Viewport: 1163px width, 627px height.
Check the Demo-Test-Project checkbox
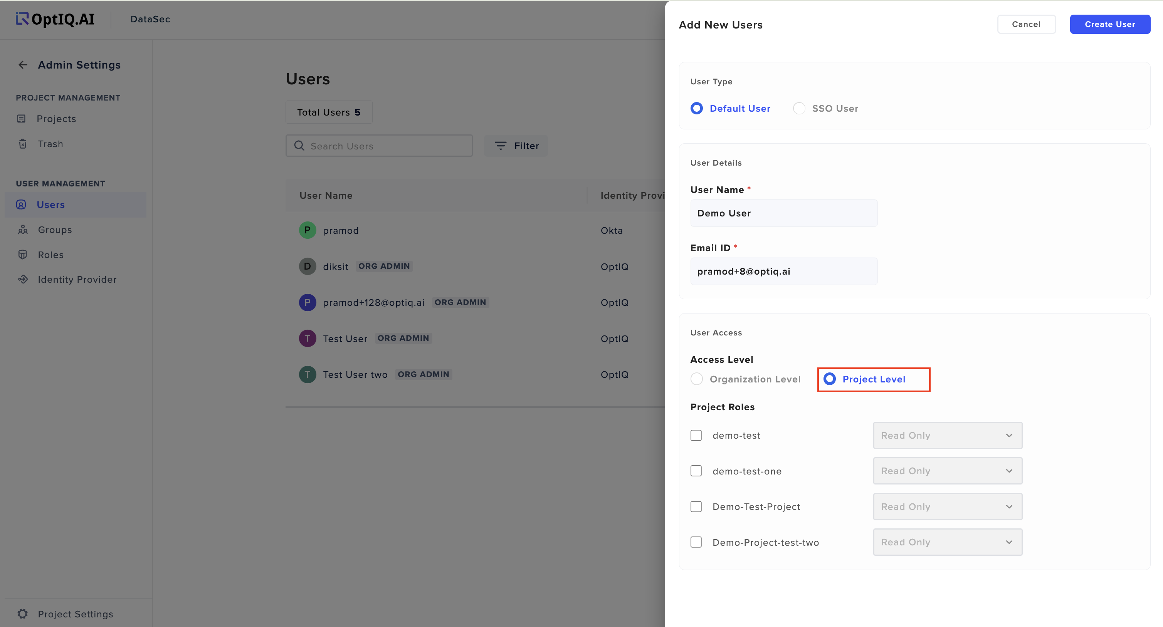[696, 506]
